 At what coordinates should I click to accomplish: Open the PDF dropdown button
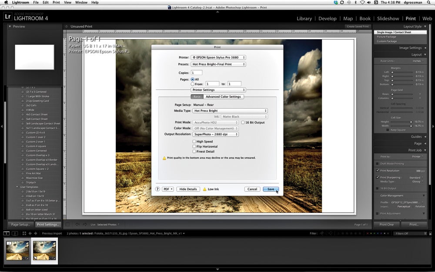point(168,189)
